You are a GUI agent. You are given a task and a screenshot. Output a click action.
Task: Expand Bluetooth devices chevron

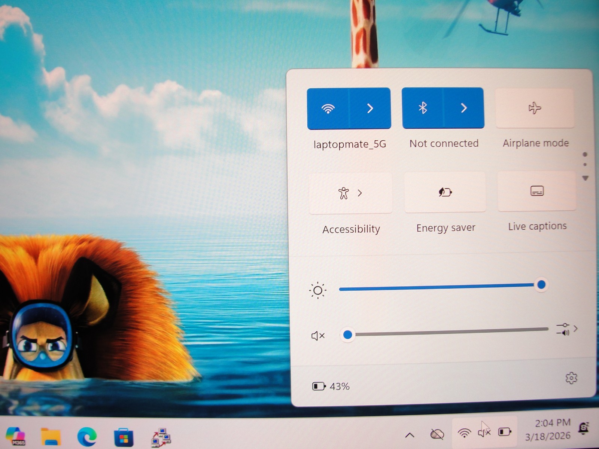464,108
